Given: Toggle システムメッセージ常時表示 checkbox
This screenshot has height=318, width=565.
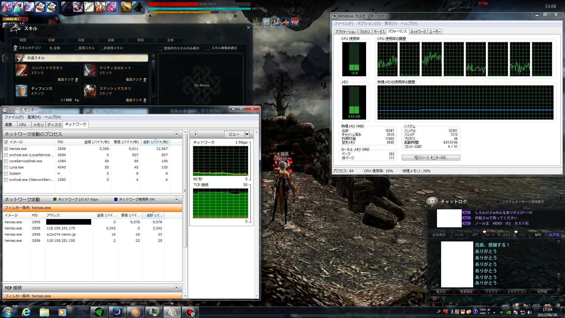Looking at the screenshot, I should click(498, 202).
